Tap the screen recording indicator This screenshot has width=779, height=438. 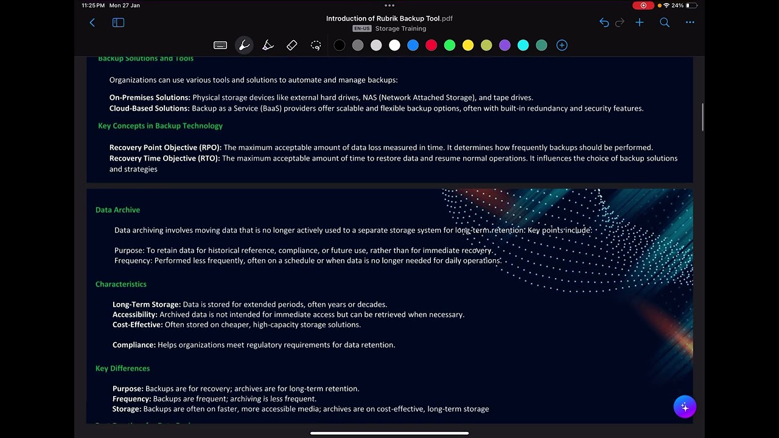tap(643, 5)
